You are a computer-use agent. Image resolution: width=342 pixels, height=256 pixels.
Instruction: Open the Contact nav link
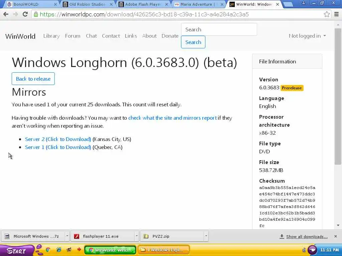tap(111, 36)
